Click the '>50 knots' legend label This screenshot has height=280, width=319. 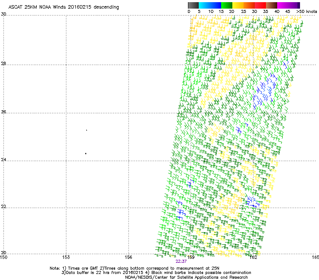coord(306,12)
